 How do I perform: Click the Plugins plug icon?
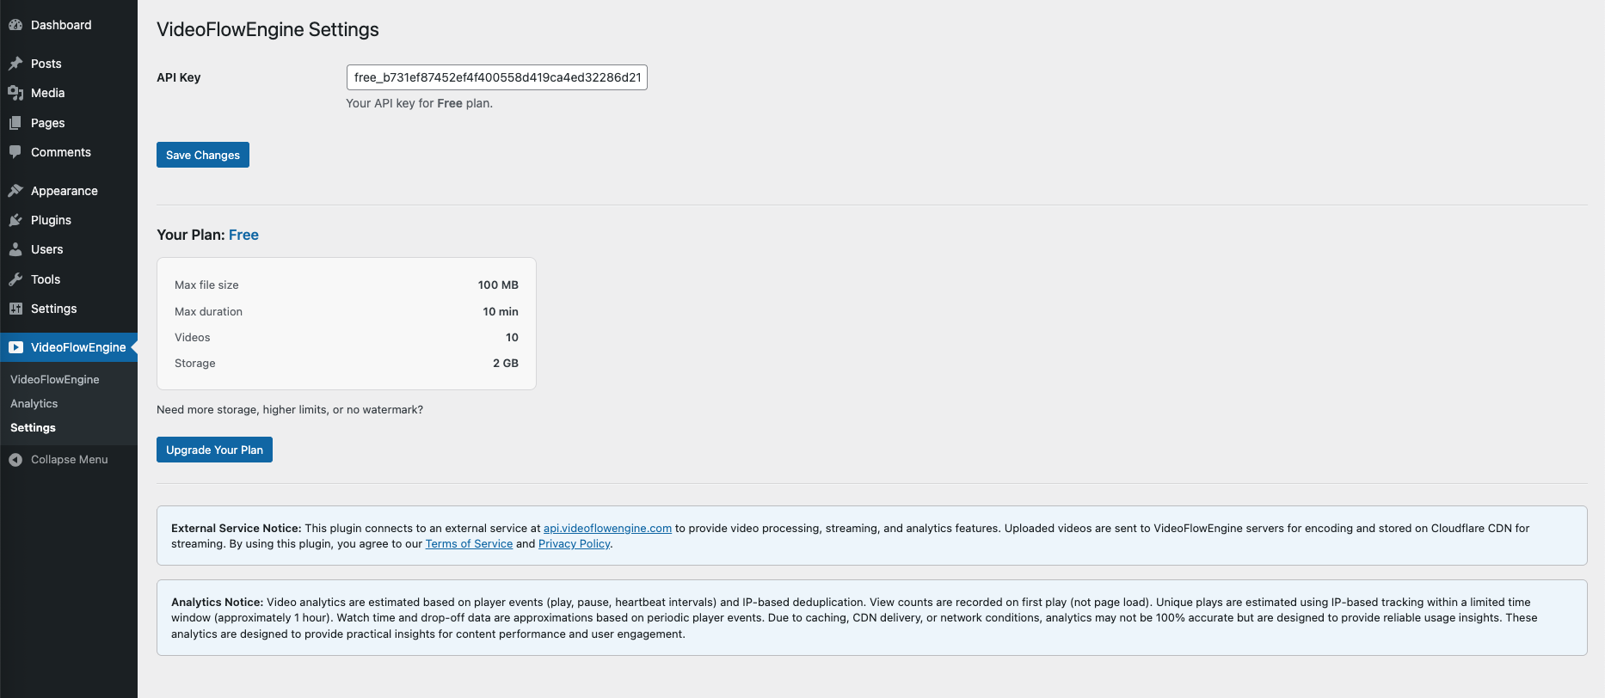pyautogui.click(x=15, y=220)
